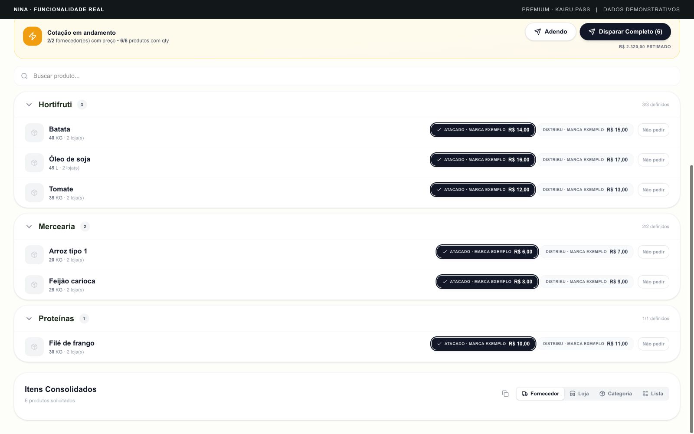
Task: Click Não pedir for Tomate
Action: pos(653,190)
